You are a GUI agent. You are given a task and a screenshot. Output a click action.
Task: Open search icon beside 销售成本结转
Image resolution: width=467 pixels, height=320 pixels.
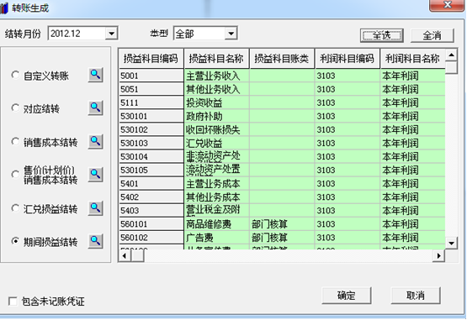(96, 142)
